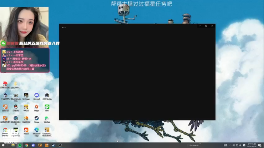Image resolution: width=264 pixels, height=148 pixels.
Task: Open the Discord desktop shortcut
Action: coord(37,97)
